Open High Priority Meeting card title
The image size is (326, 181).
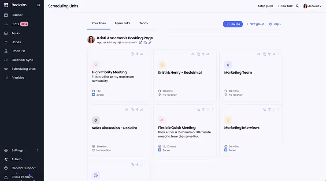[109, 72]
